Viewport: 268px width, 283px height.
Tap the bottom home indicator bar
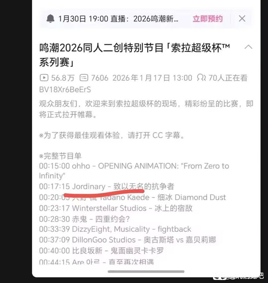pos(146,272)
